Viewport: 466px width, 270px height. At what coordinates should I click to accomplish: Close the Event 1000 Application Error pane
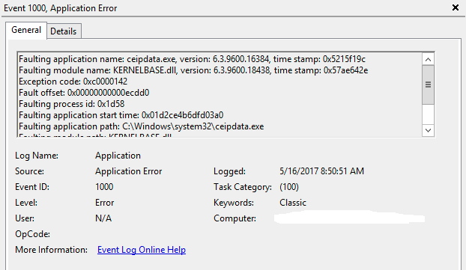[456, 7]
